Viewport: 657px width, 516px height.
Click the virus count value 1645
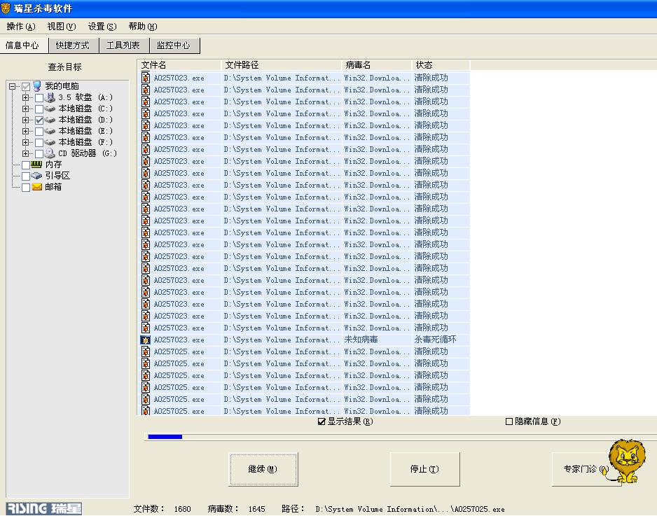(257, 509)
